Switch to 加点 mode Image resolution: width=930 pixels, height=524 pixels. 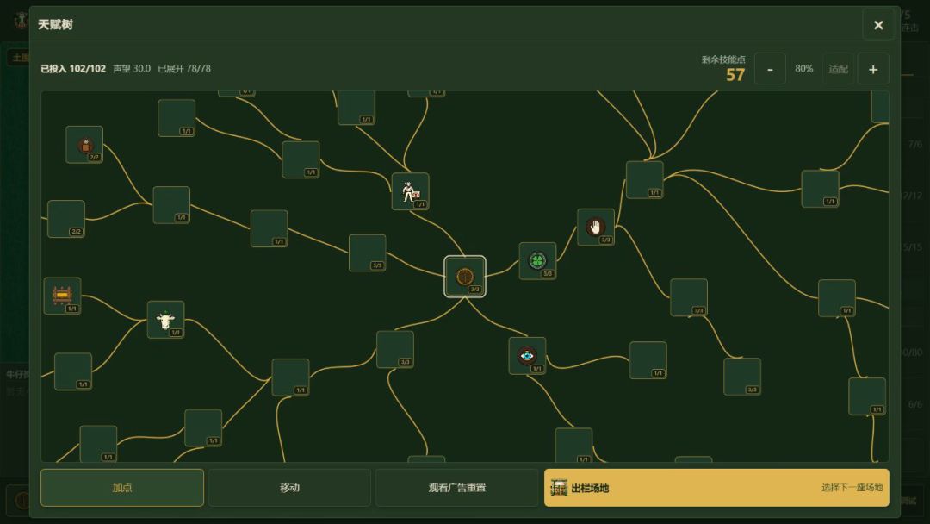[122, 488]
